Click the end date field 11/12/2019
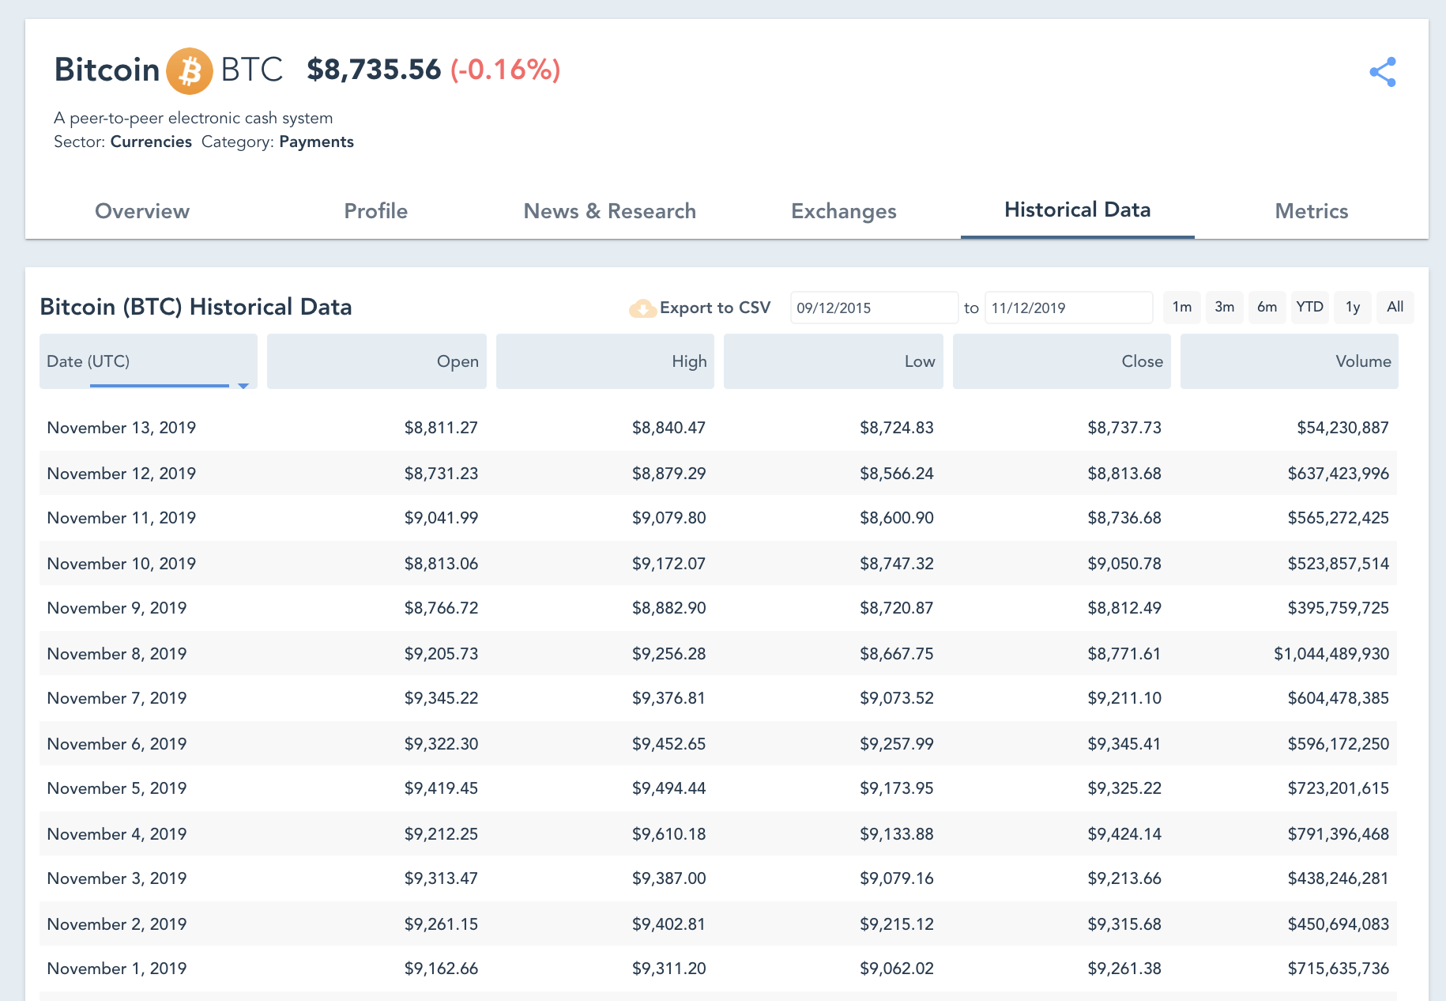1446x1001 pixels. coord(1069,308)
